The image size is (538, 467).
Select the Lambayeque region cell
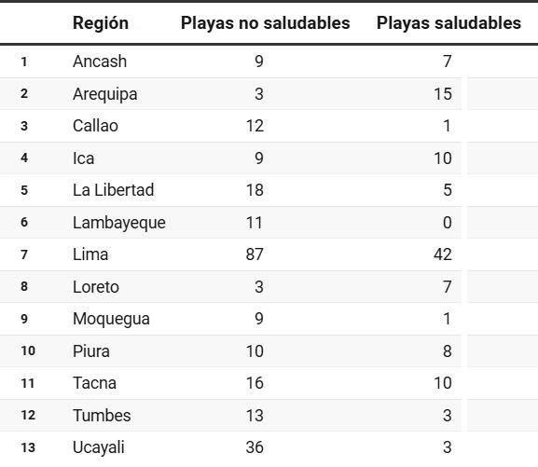pyautogui.click(x=119, y=223)
